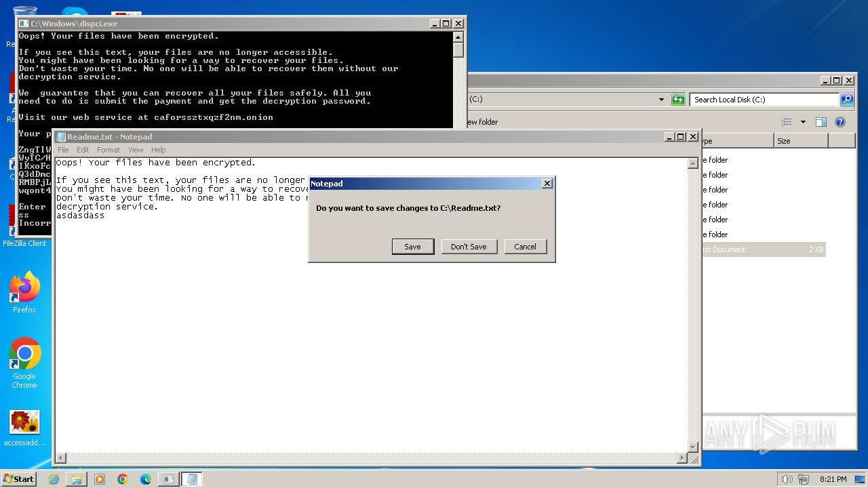Open Google Chrome desktop shortcut
The height and width of the screenshot is (488, 868).
24,363
